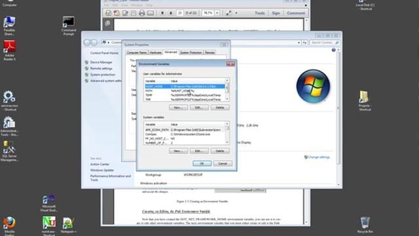The height and width of the screenshot is (236, 419).
Task: Select the APR_ICONV_PATH system variable row
Action: (185, 130)
